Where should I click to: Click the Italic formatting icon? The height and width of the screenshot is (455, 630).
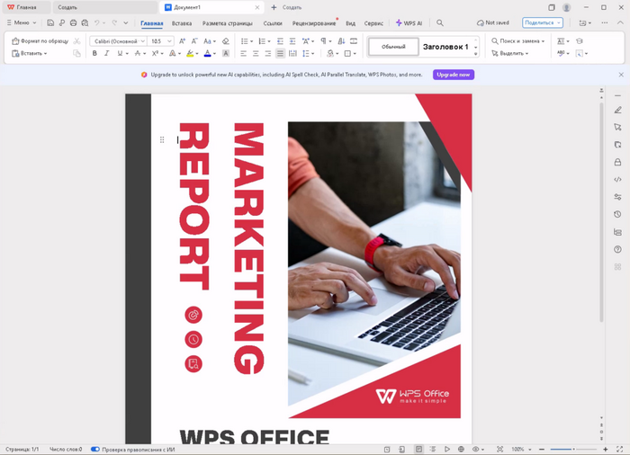coord(107,54)
